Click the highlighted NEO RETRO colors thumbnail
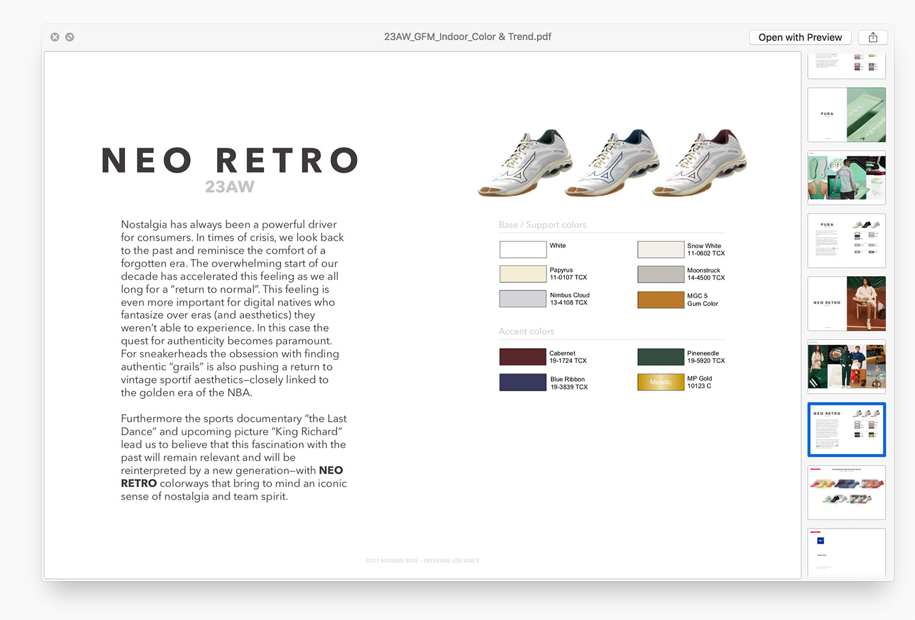The width and height of the screenshot is (915, 620). 846,429
